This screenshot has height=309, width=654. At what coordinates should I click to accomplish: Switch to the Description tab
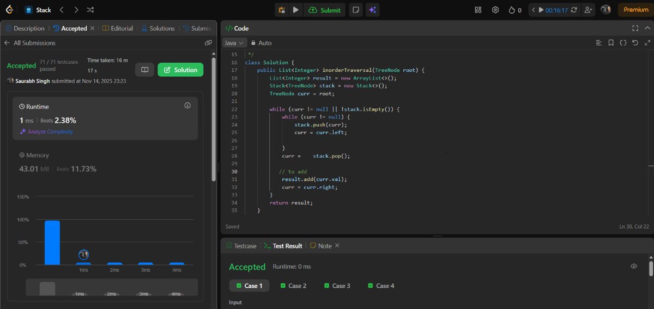[x=25, y=28]
